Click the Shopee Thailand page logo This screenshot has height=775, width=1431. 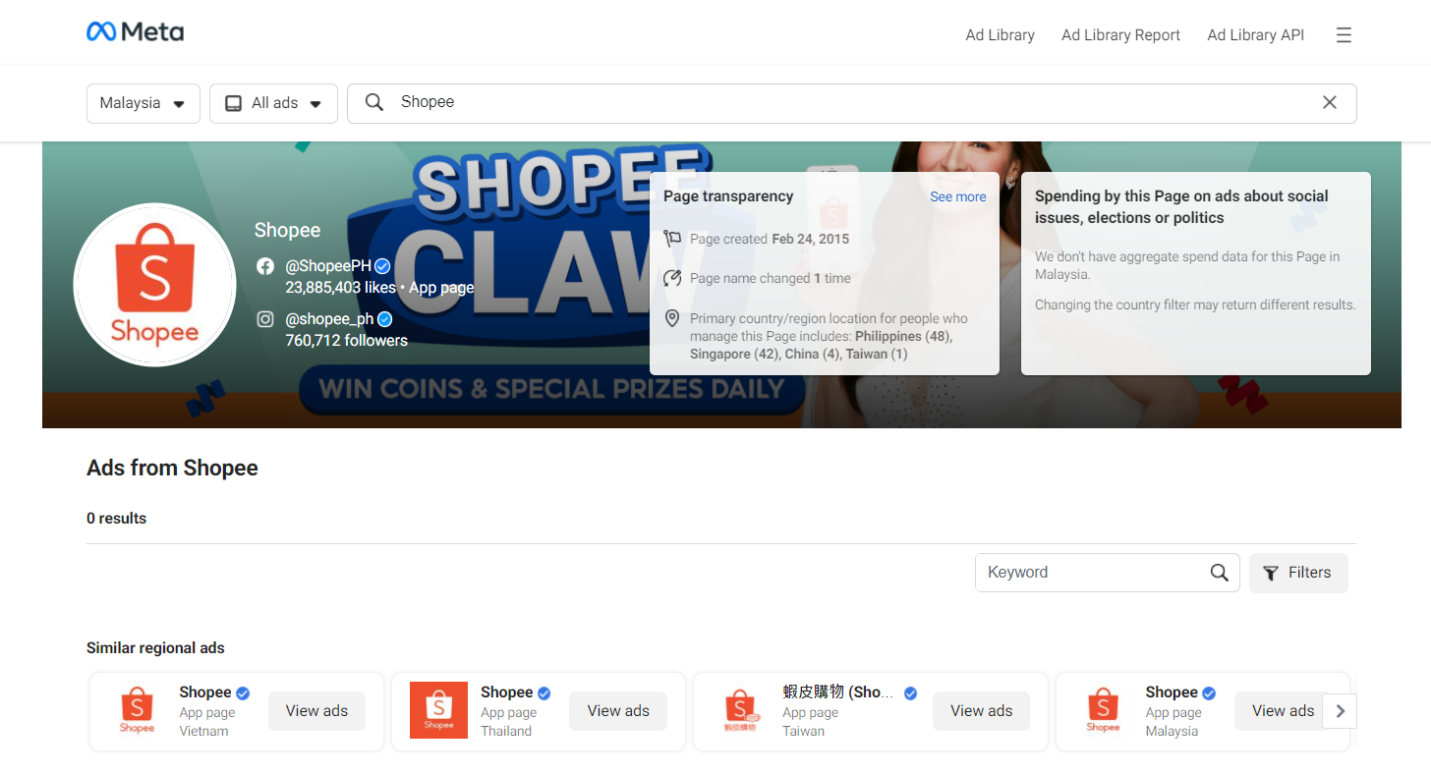pos(438,710)
